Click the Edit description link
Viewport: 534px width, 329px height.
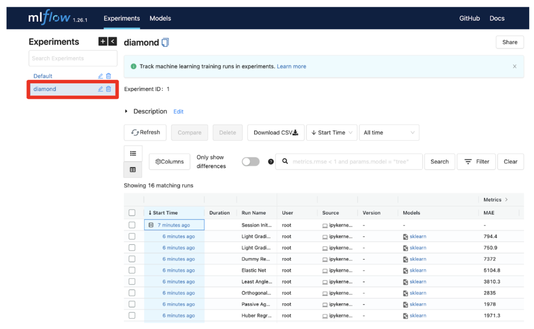178,112
